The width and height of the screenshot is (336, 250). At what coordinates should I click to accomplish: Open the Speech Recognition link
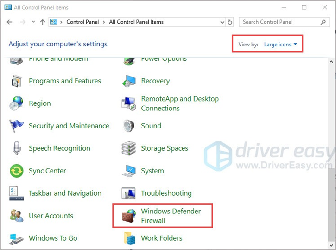pyautogui.click(x=60, y=148)
